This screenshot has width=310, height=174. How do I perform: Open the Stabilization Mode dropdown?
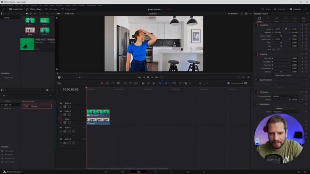point(285,112)
